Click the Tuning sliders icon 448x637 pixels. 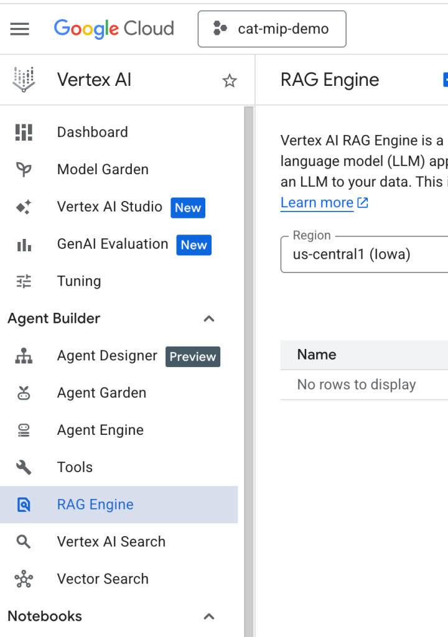click(x=24, y=281)
